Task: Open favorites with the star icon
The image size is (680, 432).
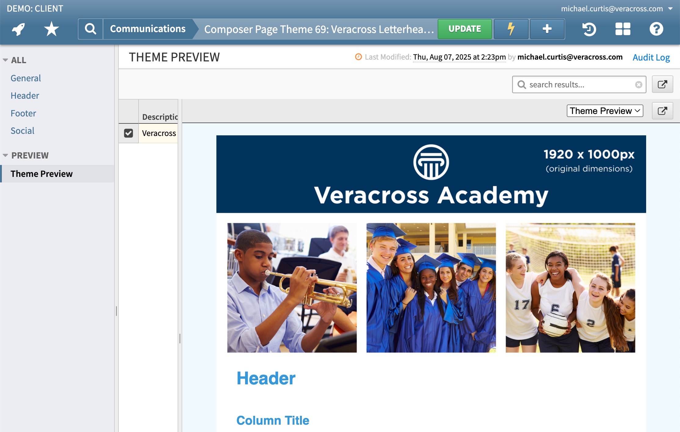Action: point(51,29)
